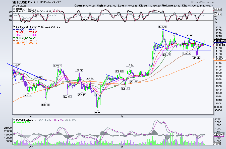226x149 pixels.
Task: Click the green volume bars legend icon
Action: tap(14, 122)
